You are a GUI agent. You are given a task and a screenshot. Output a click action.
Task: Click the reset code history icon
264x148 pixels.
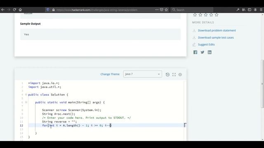click(x=167, y=74)
